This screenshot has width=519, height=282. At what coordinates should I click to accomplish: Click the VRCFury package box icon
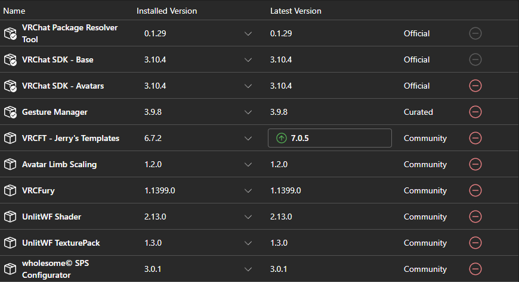(x=10, y=190)
